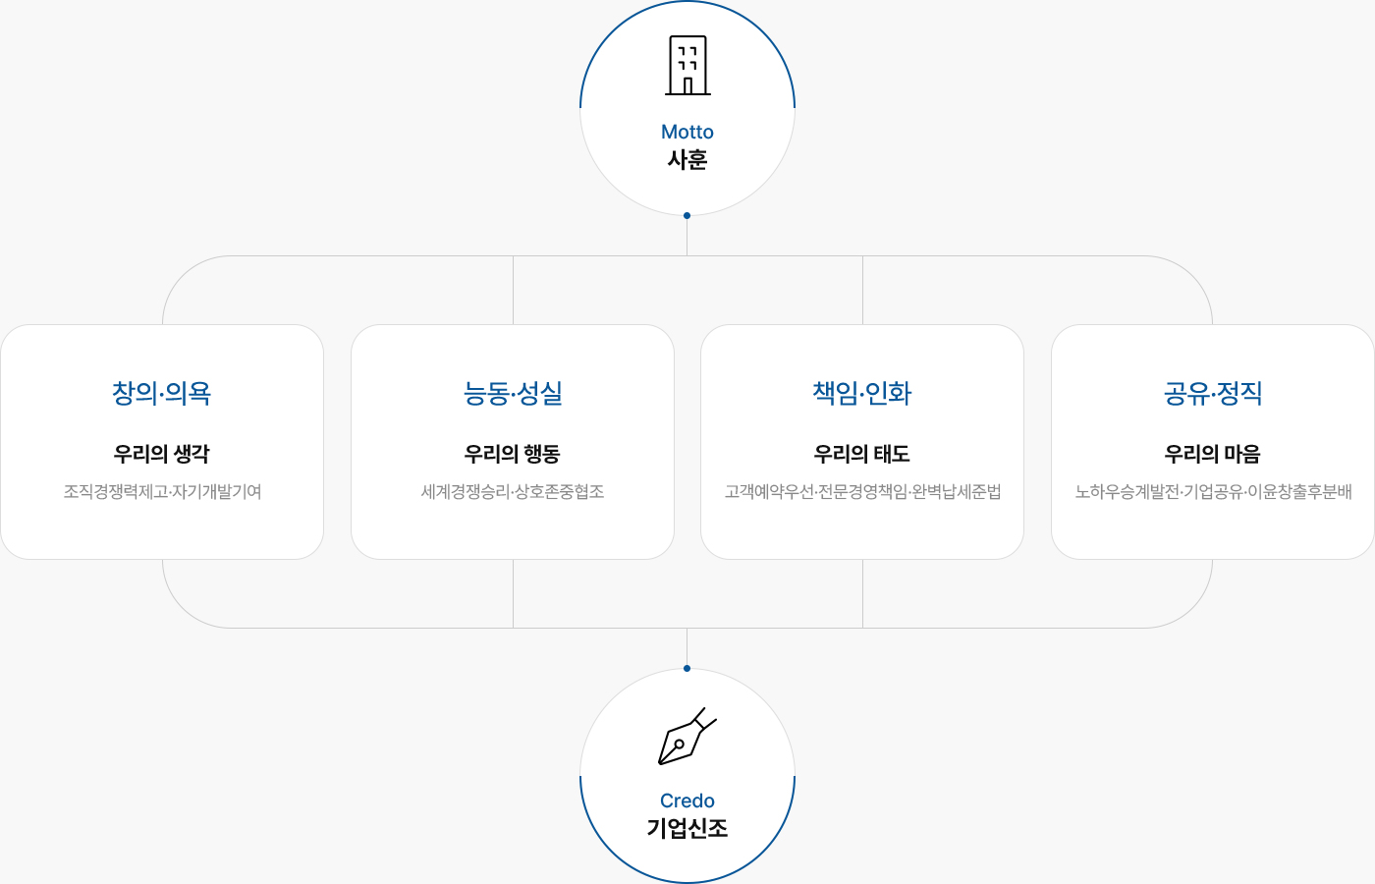Click the '우리의 태도' subtitle
1375x884 pixels.
862,454
